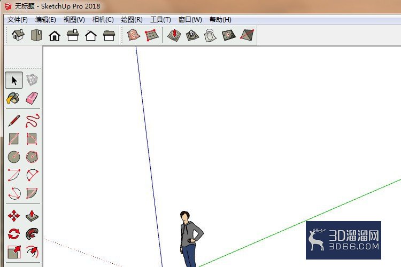Select the Smoove sandbox tool

pos(174,35)
